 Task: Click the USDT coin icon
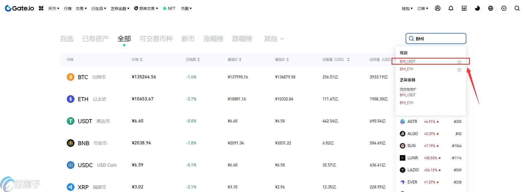(x=71, y=121)
